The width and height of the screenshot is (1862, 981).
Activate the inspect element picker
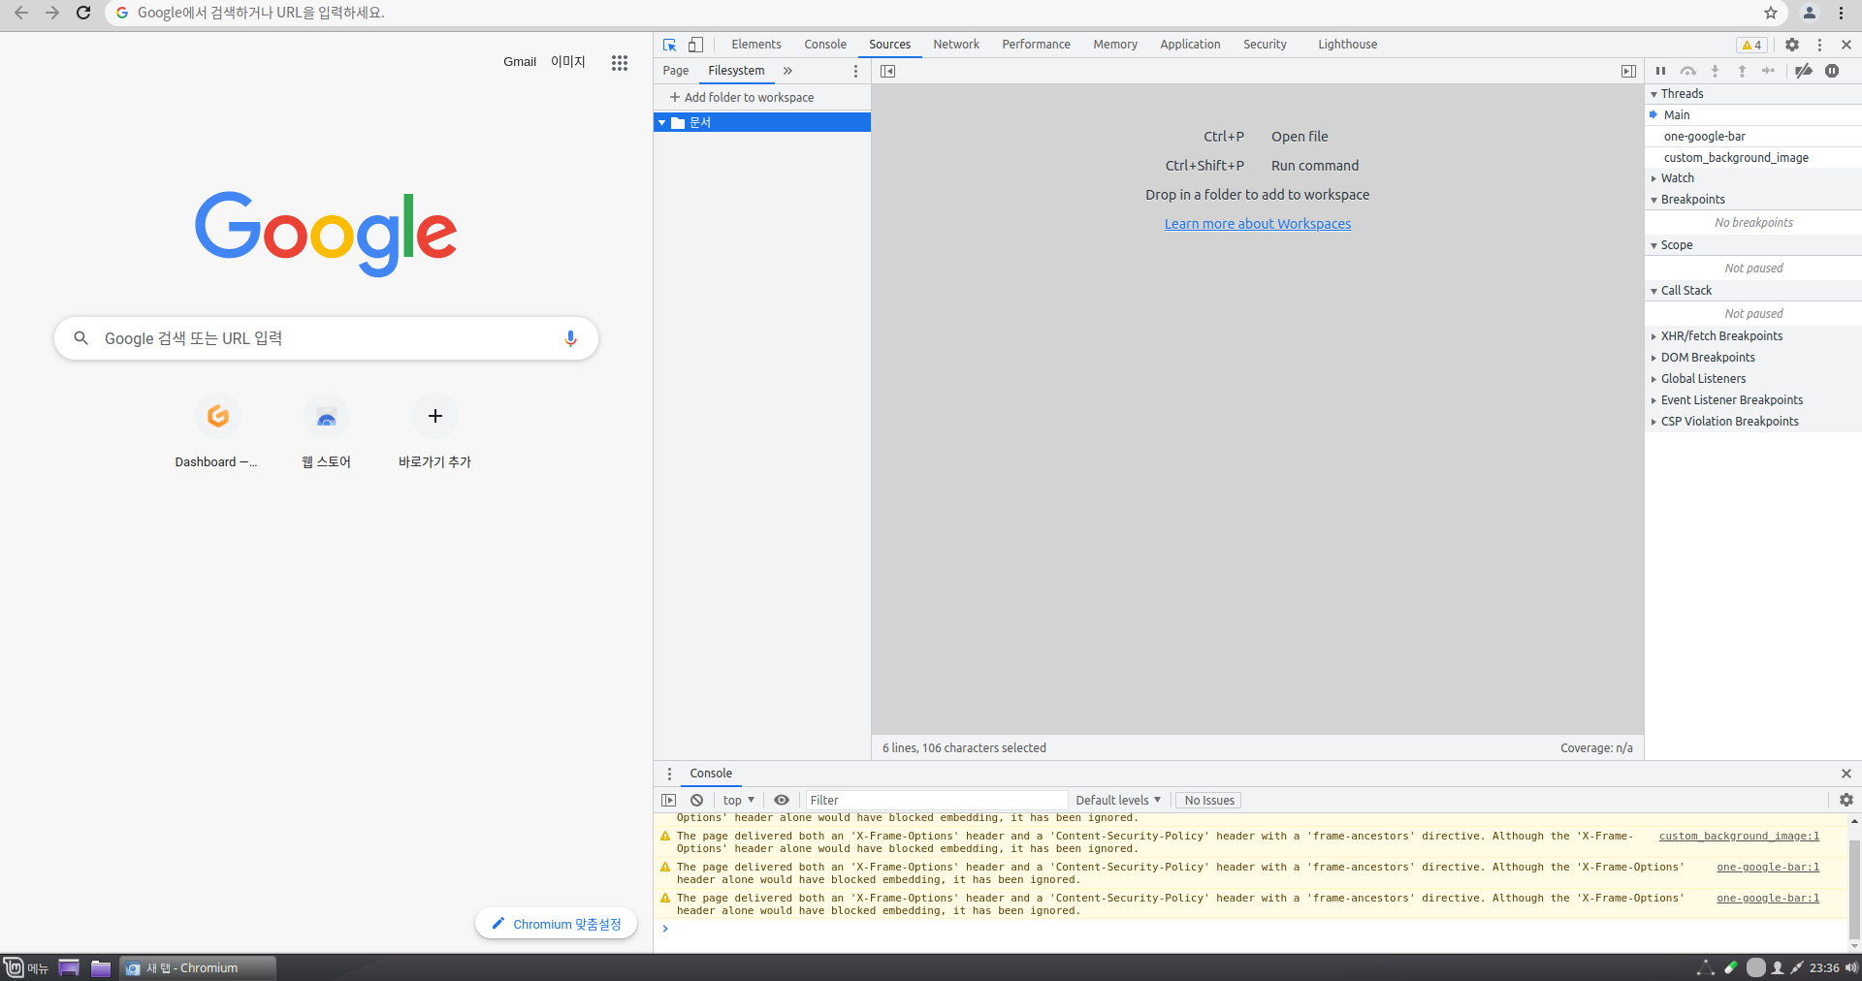[669, 45]
